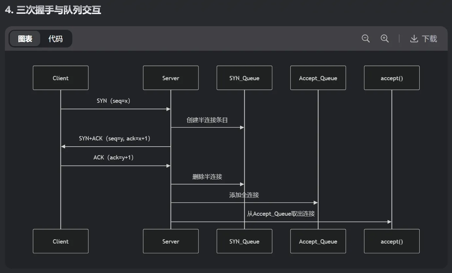Click the bottom Client participant box
Viewport: 452px width, 273px height.
click(61, 241)
